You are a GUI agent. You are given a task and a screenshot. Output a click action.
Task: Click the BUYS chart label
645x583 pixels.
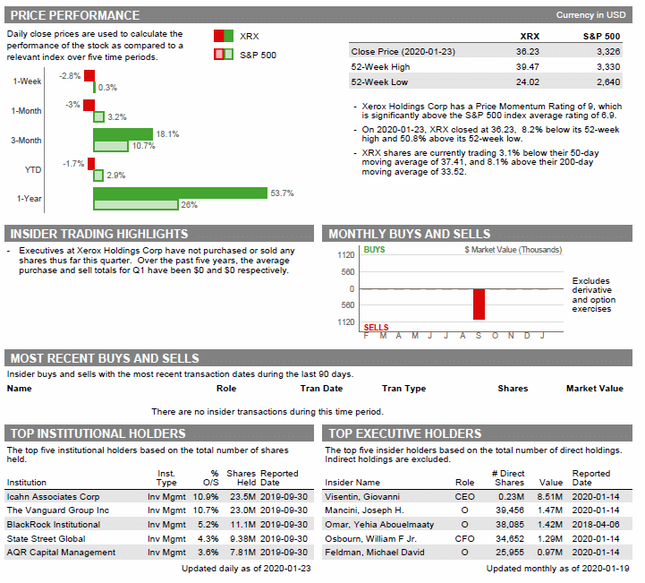[x=374, y=250]
